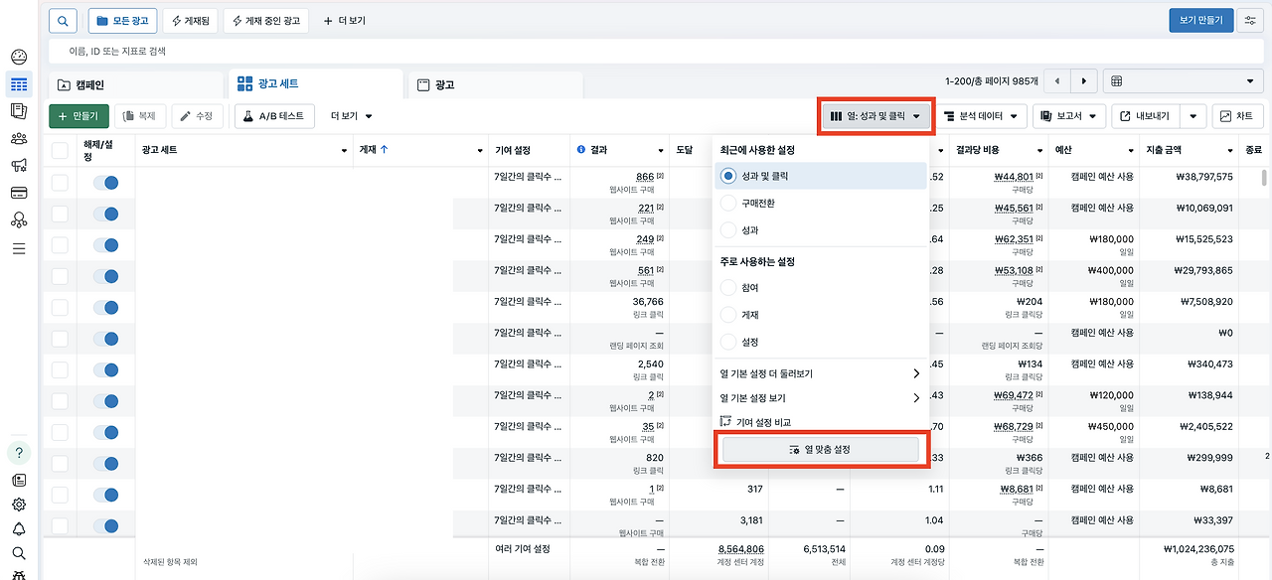
Task: Click the 수정 pencil edit button
Action: pos(197,116)
